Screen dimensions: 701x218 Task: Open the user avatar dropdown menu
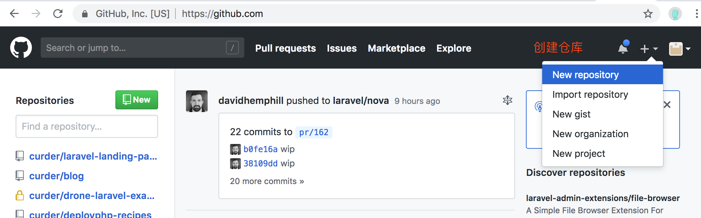point(680,49)
